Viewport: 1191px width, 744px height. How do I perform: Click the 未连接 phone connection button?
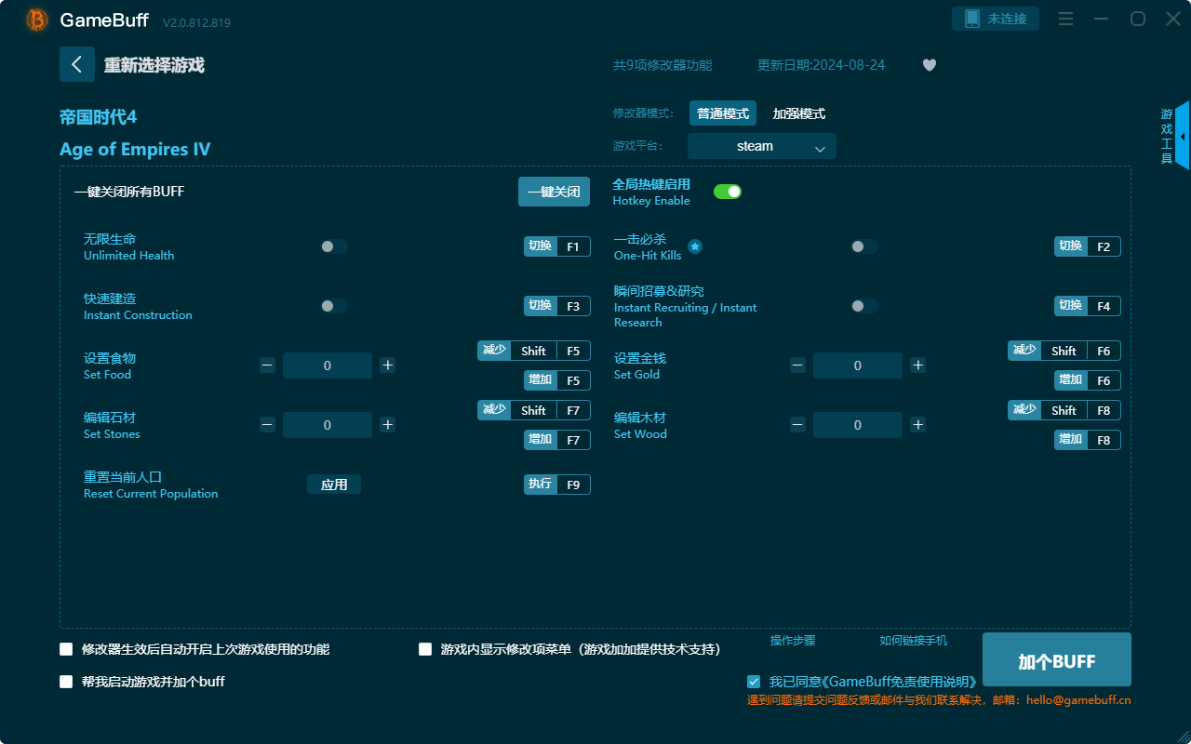pyautogui.click(x=995, y=18)
